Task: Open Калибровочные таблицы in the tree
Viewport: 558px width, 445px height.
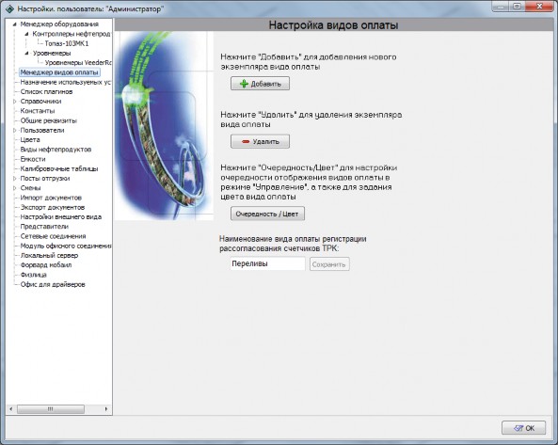Action: point(59,168)
